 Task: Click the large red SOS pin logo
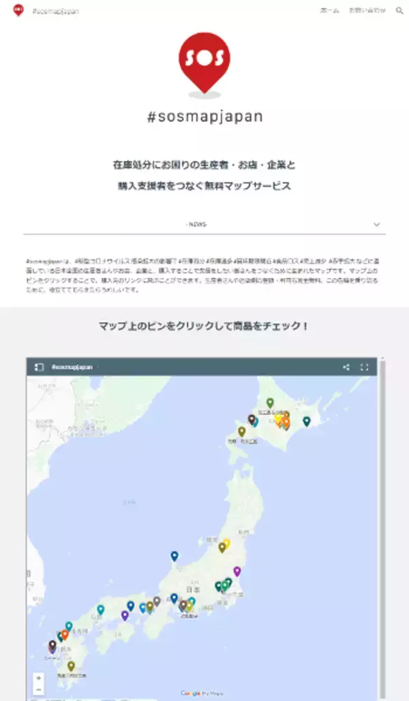(204, 65)
